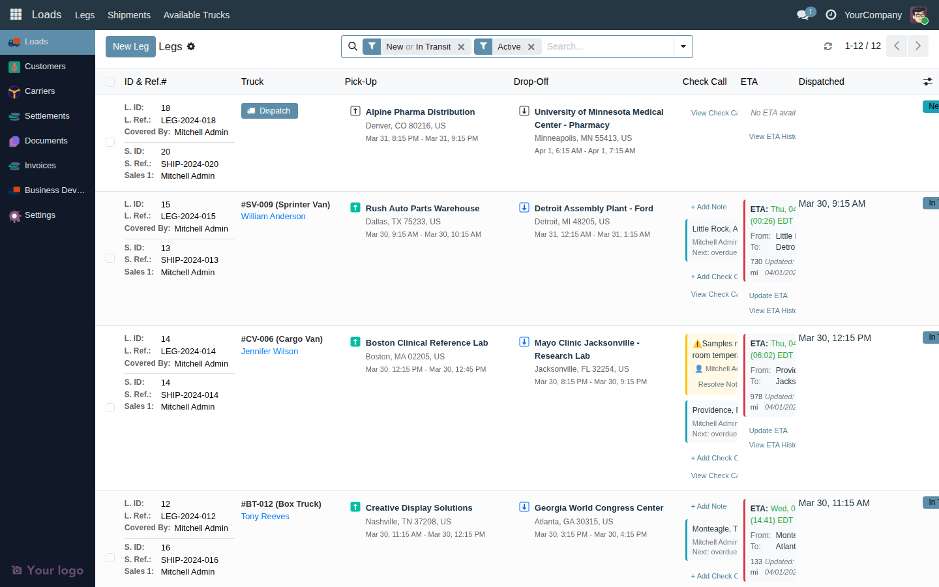Click pick-up icon for Creative Display Solutions
Screen dimensions: 939x587
[355, 507]
